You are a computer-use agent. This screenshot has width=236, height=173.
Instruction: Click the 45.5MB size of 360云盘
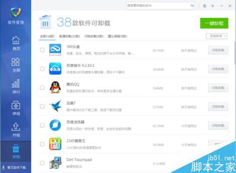coord(158,50)
